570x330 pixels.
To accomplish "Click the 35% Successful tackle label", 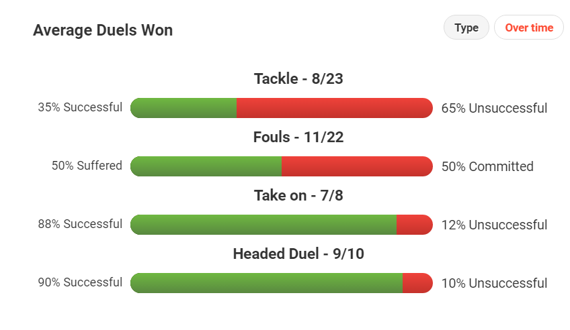I will tap(80, 107).
